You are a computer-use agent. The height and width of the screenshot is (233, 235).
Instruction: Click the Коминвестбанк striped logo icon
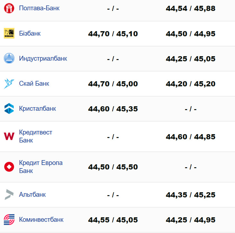tap(9, 220)
